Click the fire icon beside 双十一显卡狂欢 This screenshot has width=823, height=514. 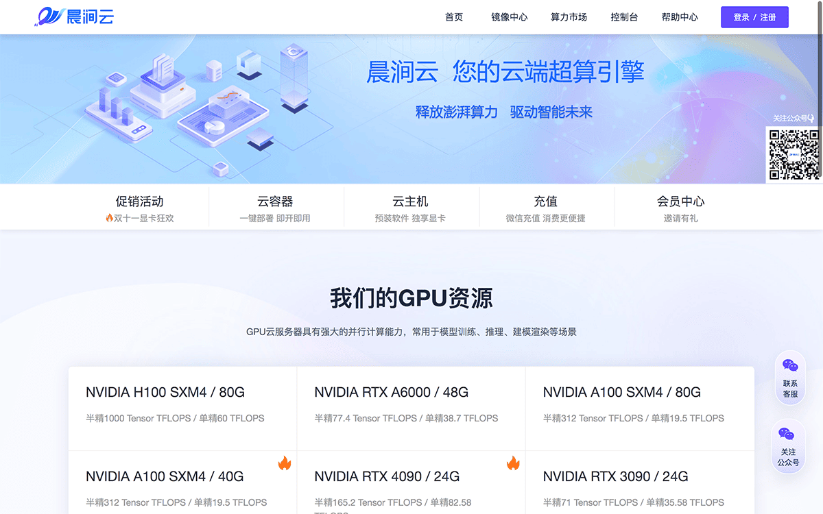click(x=109, y=218)
